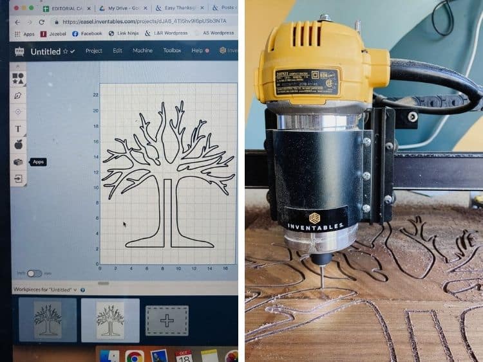Open the Link Ninja bookmark
This screenshot has width=483, height=362.
124,33
